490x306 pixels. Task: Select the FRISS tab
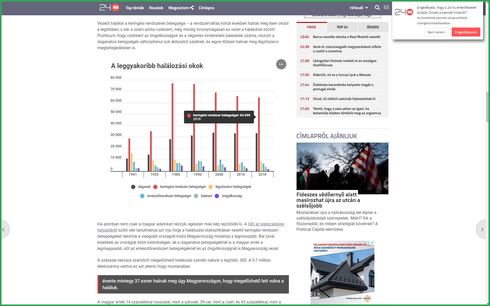312,27
